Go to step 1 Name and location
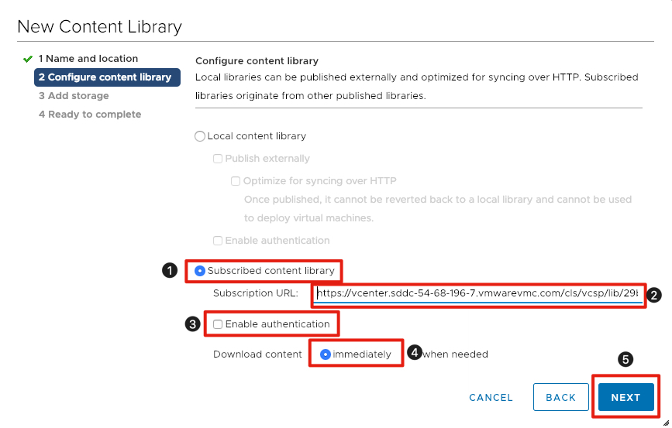Image resolution: width=672 pixels, height=428 pixels. (x=88, y=59)
